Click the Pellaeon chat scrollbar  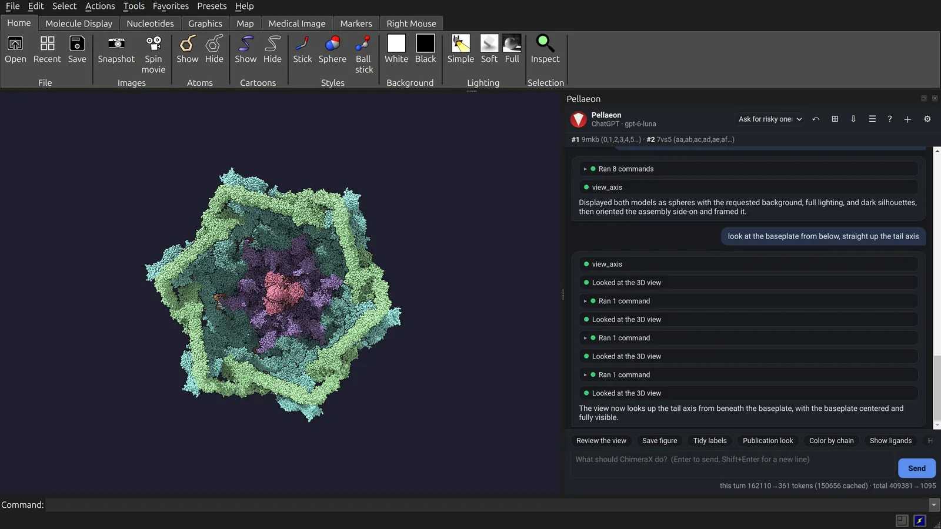click(x=937, y=388)
